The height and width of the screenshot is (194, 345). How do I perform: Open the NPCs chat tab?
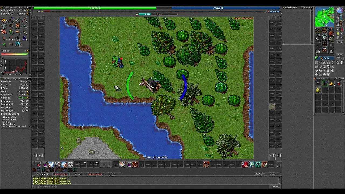(x=112, y=174)
